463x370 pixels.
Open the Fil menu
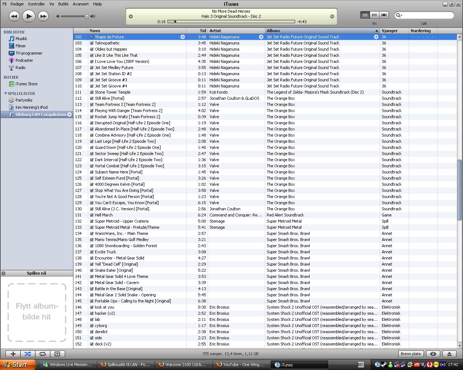click(4, 4)
